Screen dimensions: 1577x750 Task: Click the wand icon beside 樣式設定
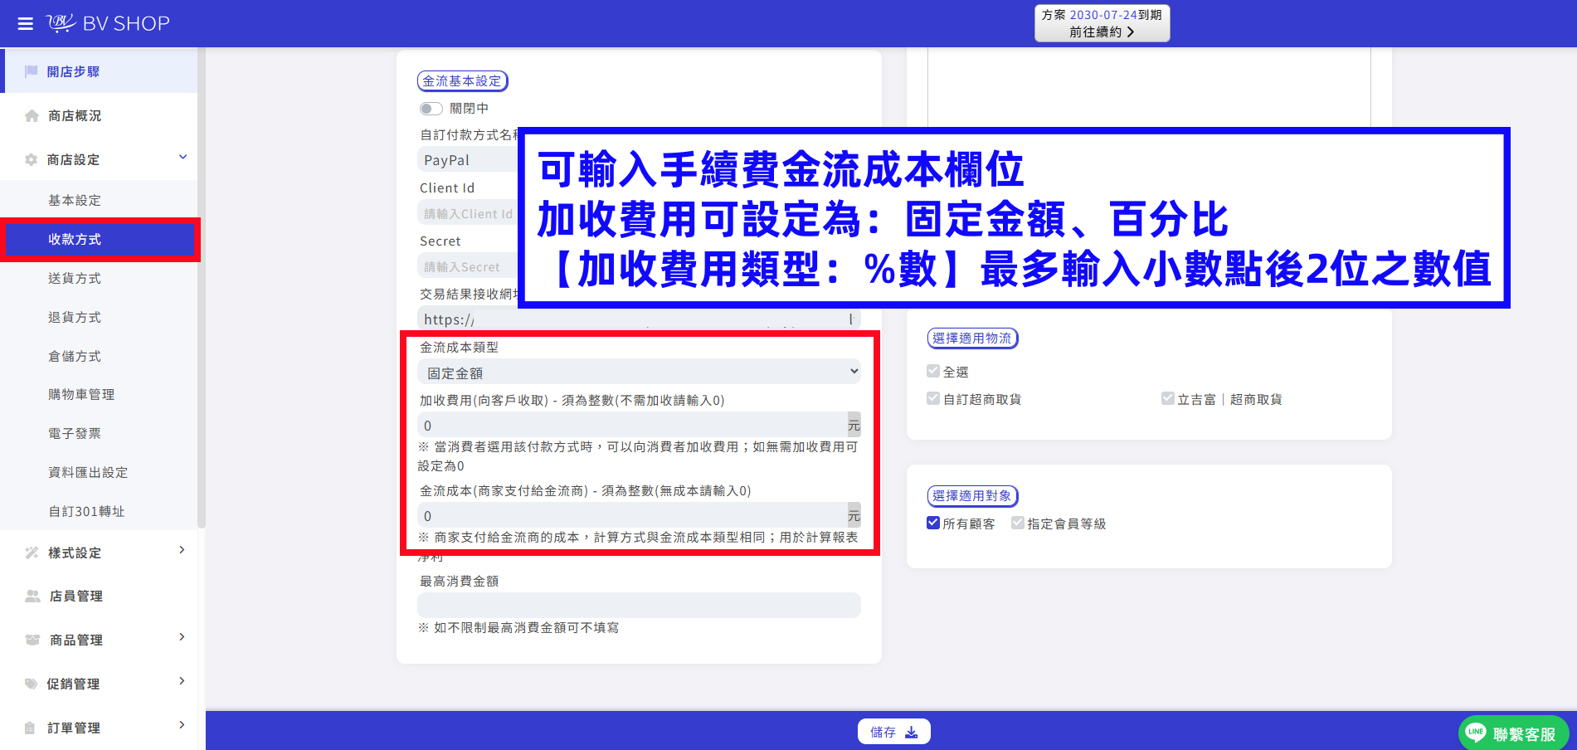(32, 553)
